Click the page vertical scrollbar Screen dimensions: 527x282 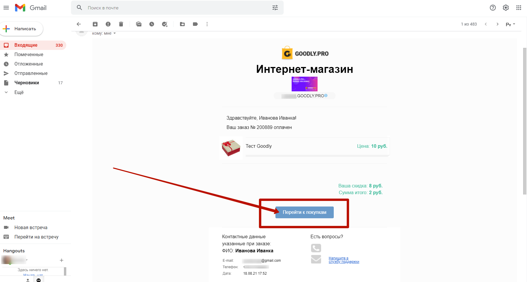pyautogui.click(x=525, y=120)
